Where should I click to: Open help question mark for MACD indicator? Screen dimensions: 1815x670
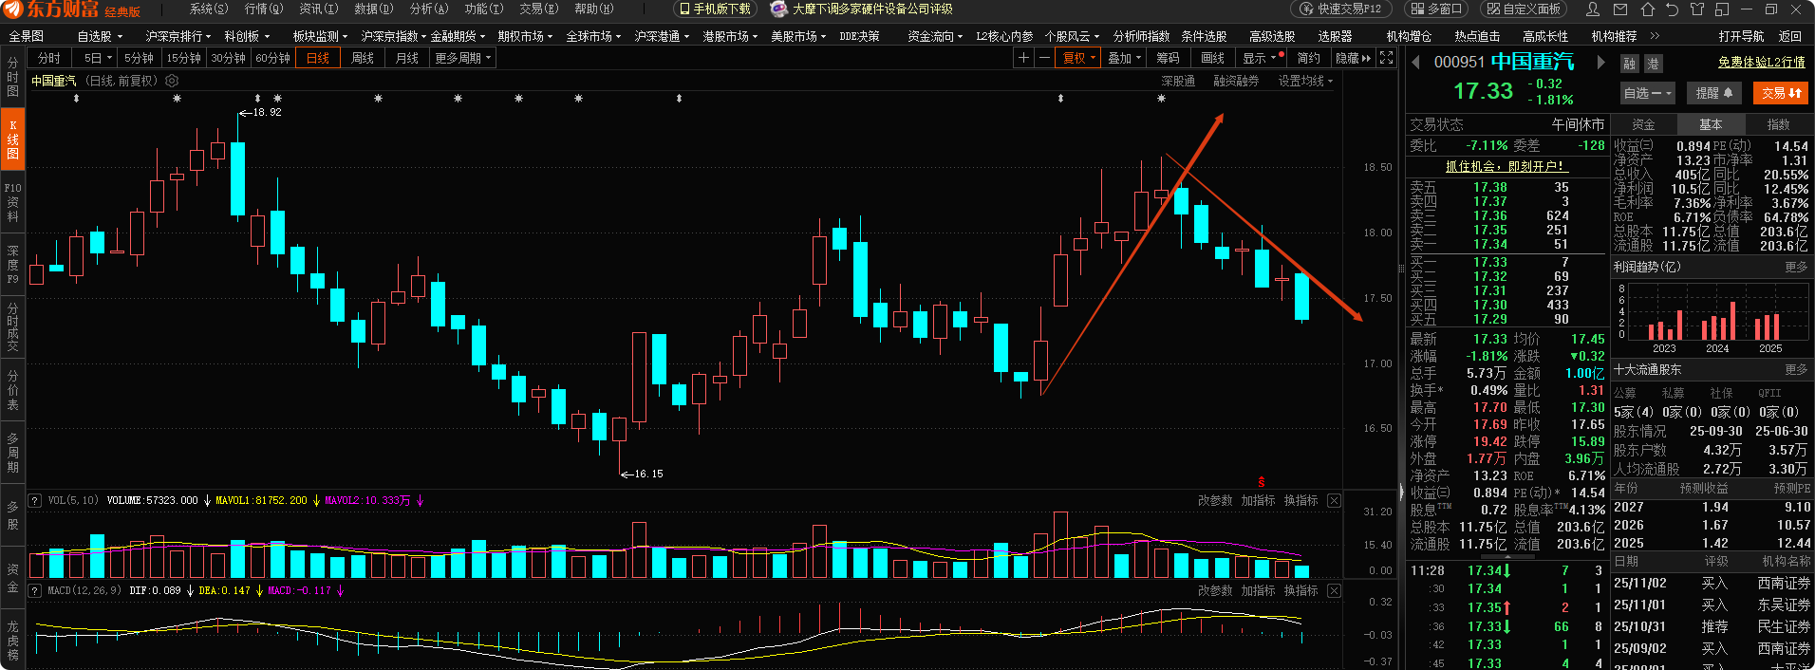tap(34, 590)
